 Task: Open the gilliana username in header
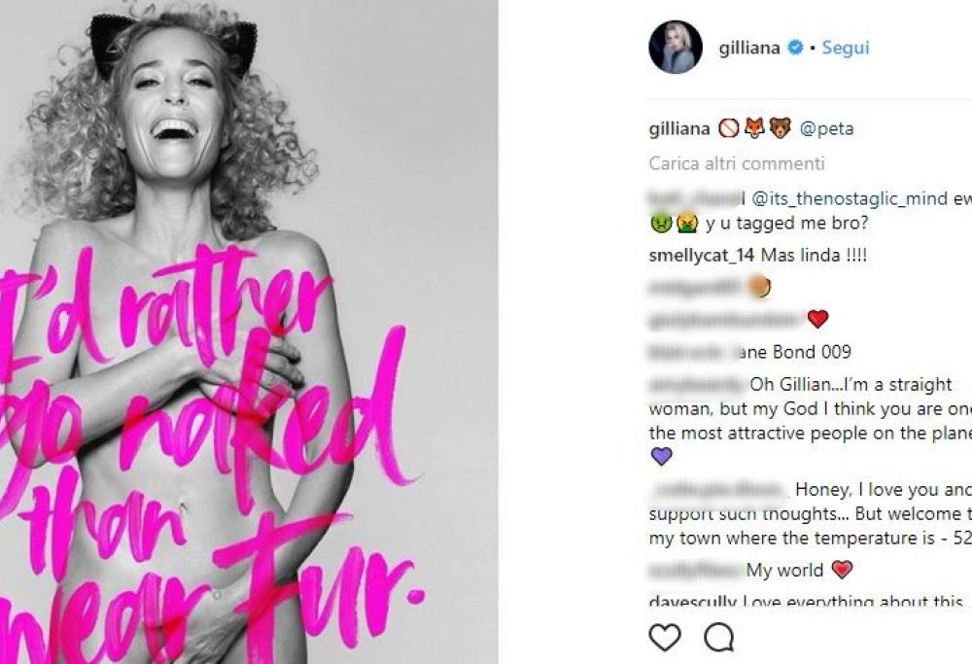click(x=748, y=48)
